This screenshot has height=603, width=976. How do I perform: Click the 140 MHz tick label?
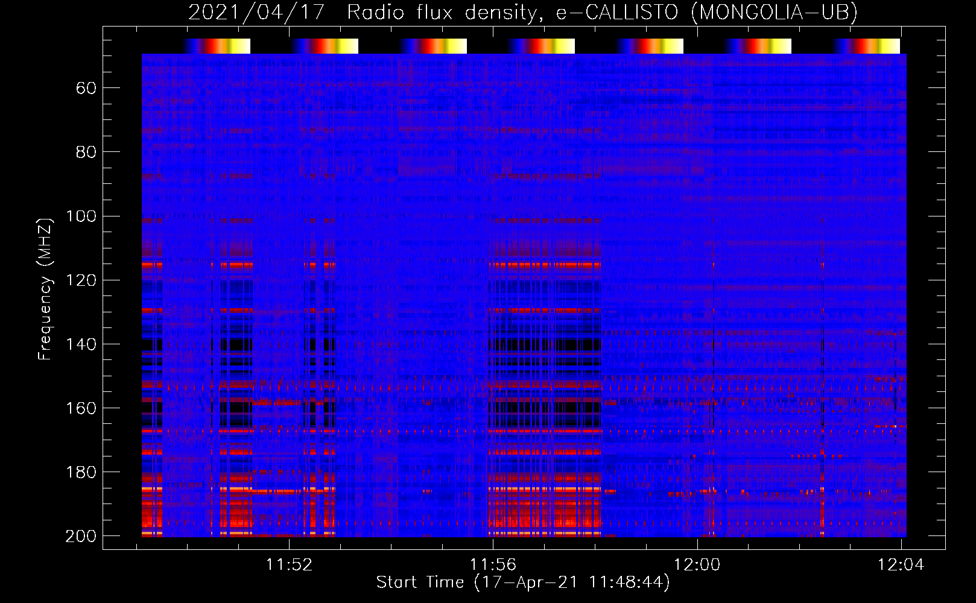pos(81,344)
